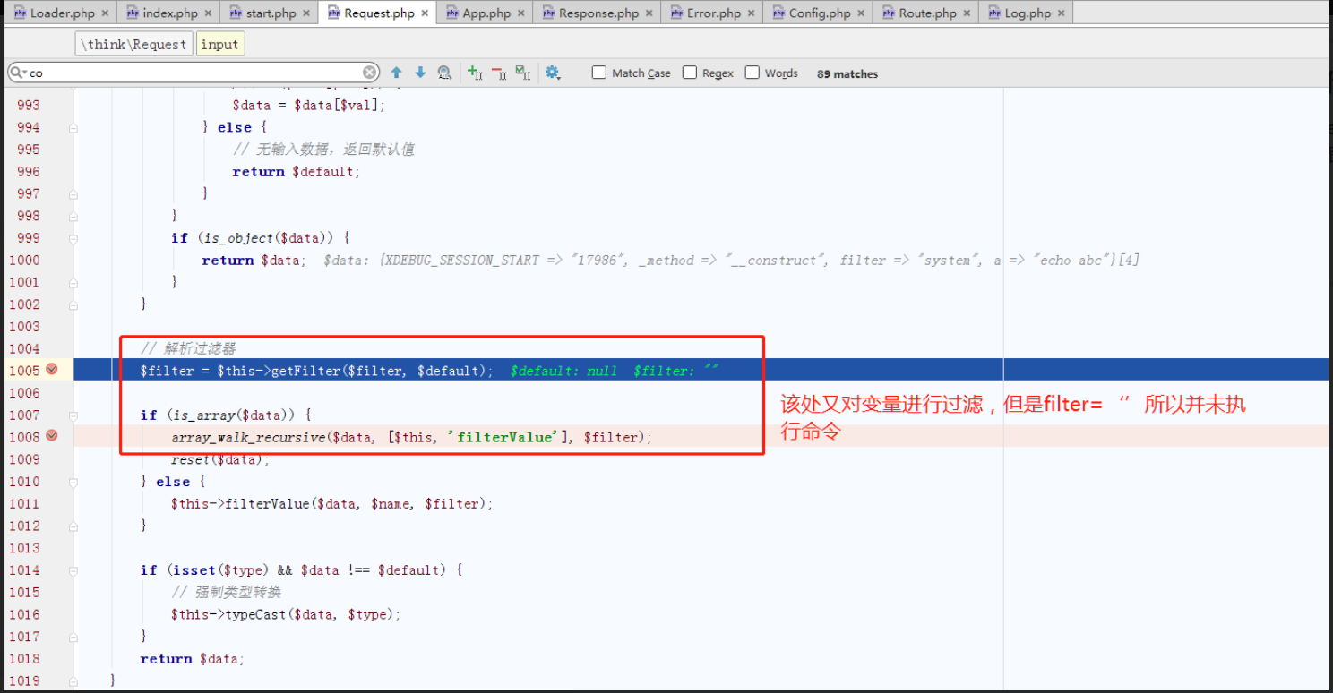Clear the search field text

pos(370,73)
